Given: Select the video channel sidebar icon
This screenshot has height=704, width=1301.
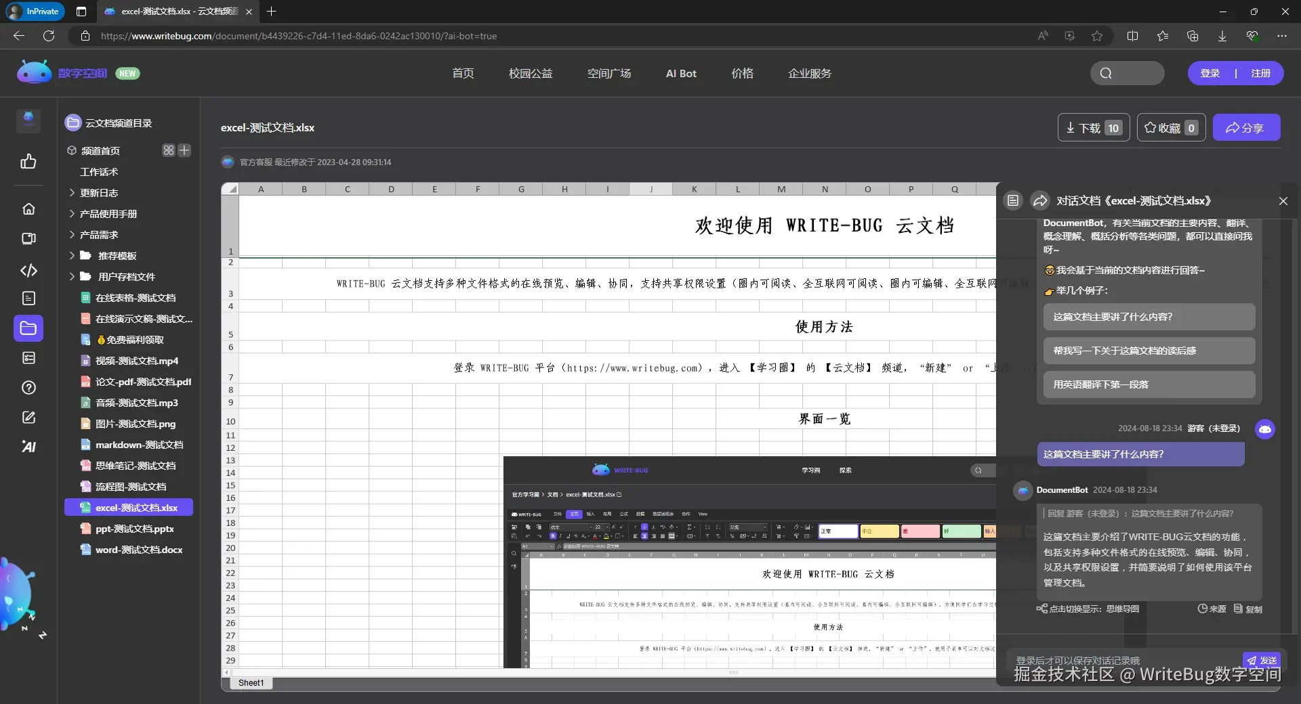Looking at the screenshot, I should click(28, 238).
